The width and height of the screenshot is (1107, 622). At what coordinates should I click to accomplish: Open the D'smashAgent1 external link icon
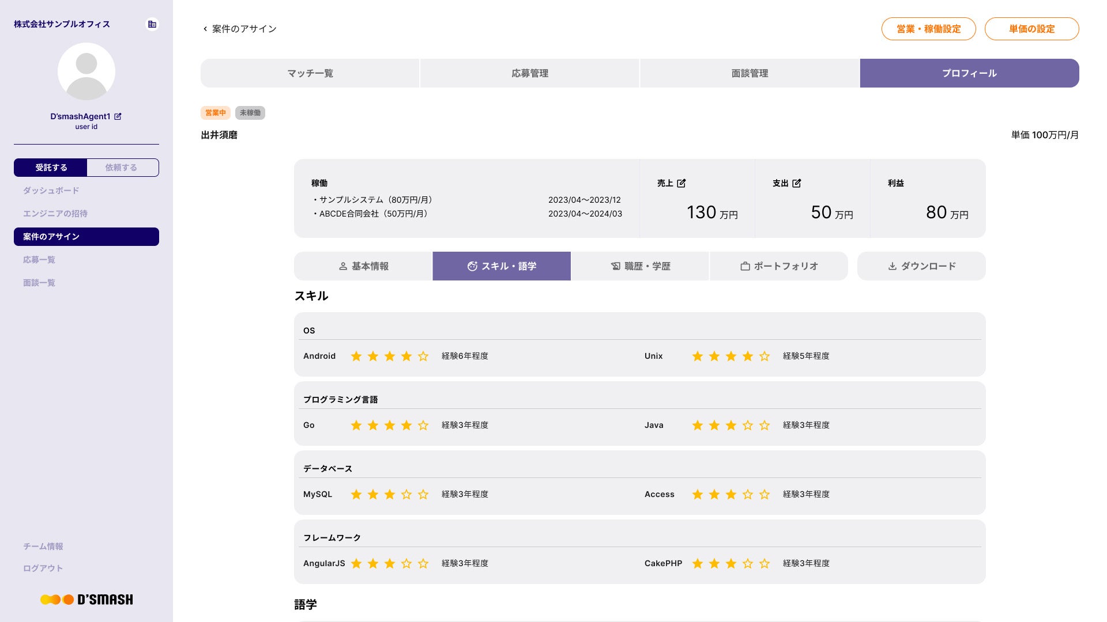118,116
